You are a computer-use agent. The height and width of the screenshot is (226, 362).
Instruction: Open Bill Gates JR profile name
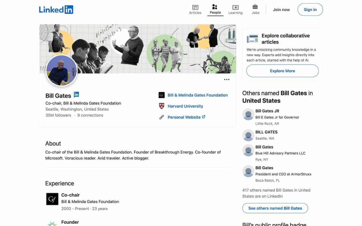coord(267,111)
